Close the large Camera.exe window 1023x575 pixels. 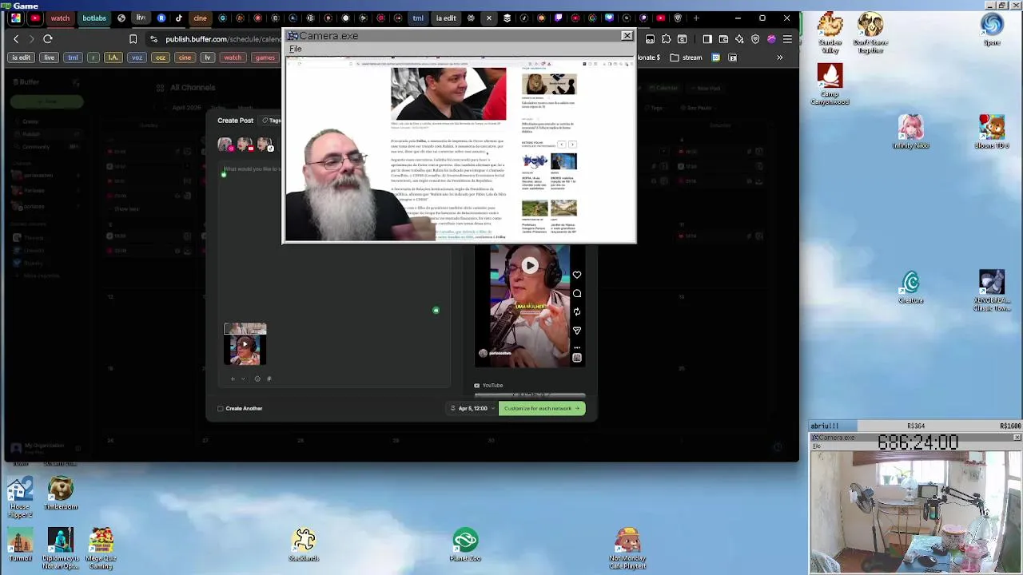pos(627,36)
